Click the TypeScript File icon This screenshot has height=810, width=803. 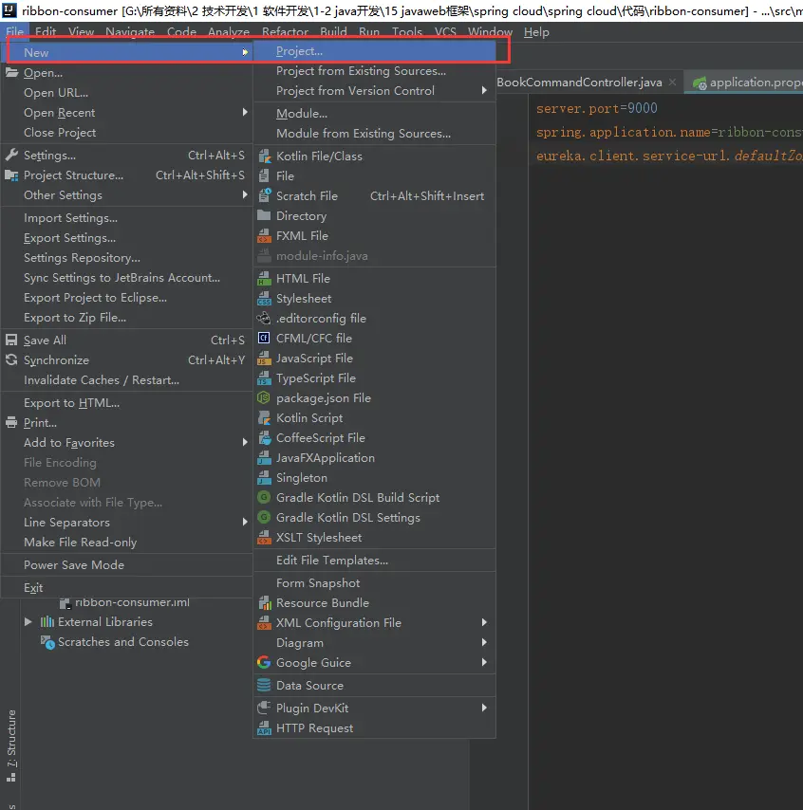click(264, 378)
